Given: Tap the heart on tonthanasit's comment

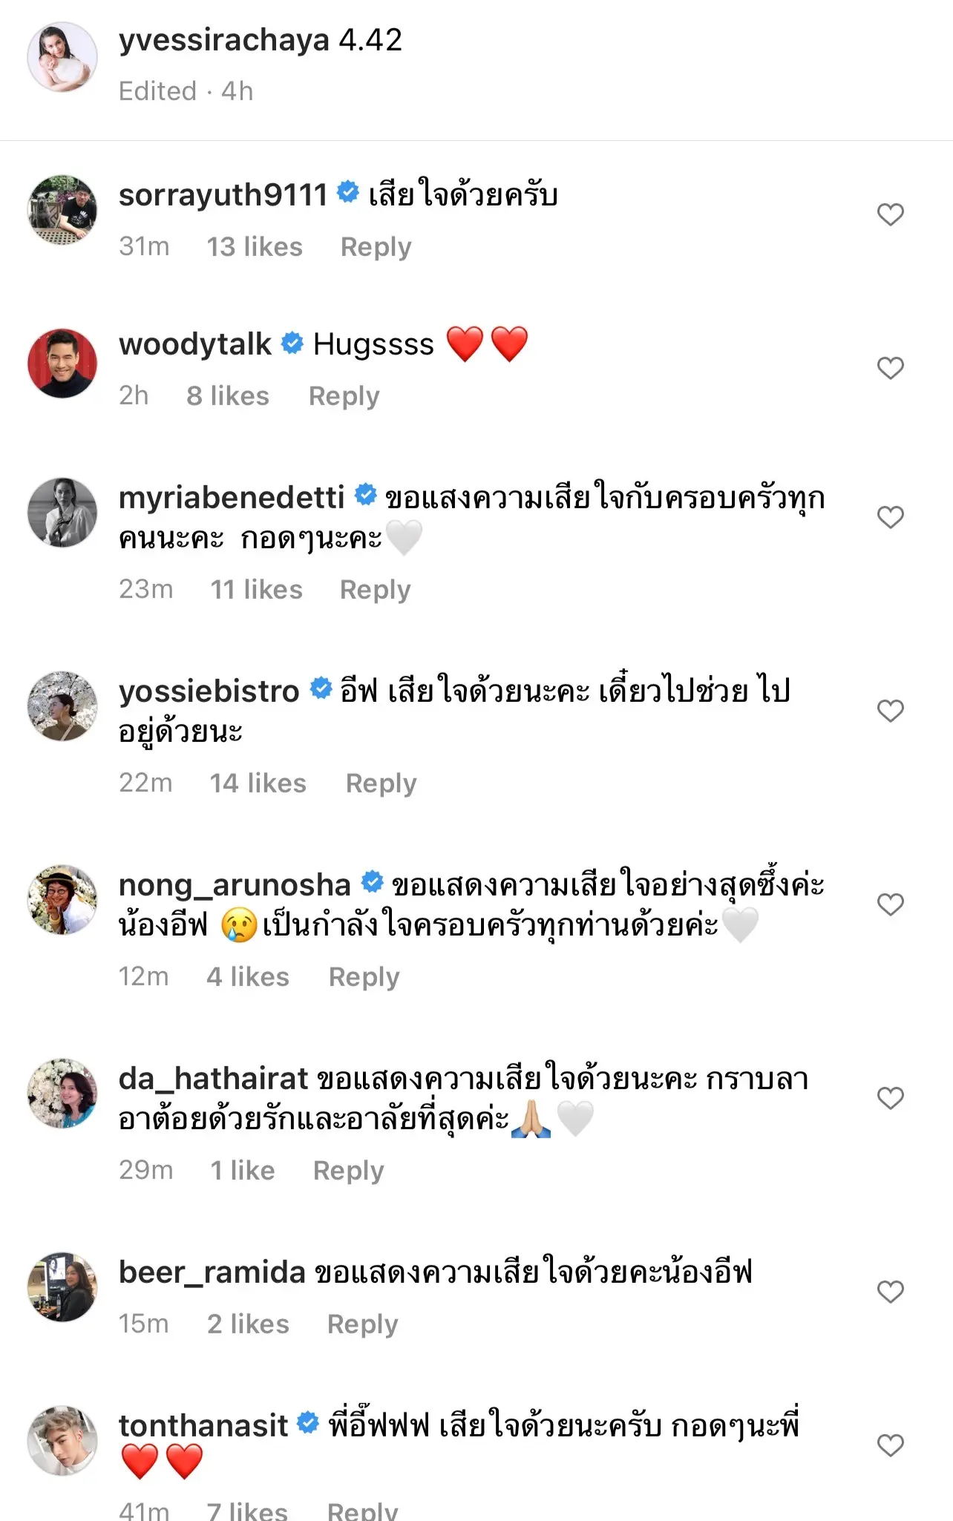Looking at the screenshot, I should click(890, 1445).
